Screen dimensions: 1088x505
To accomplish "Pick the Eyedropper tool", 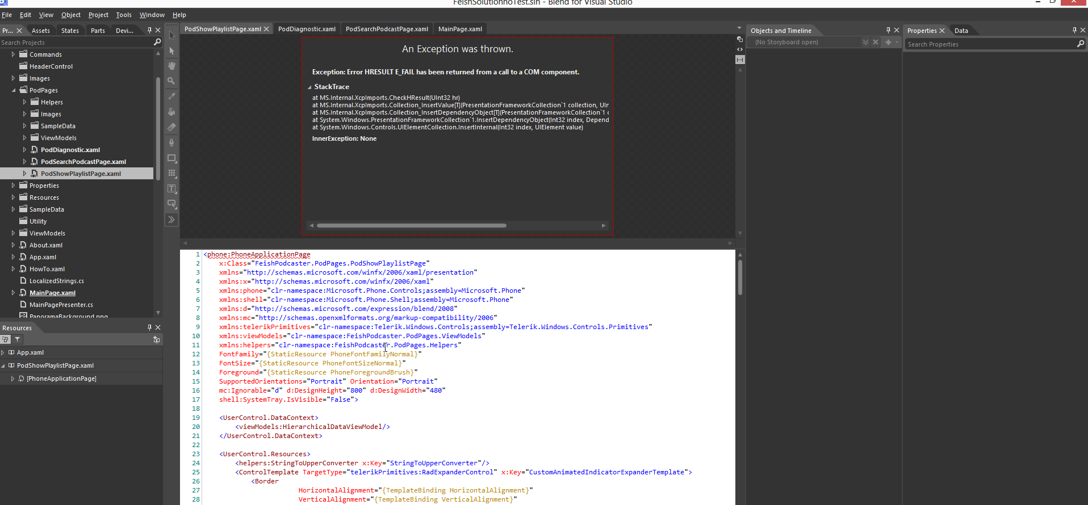I will (x=171, y=96).
